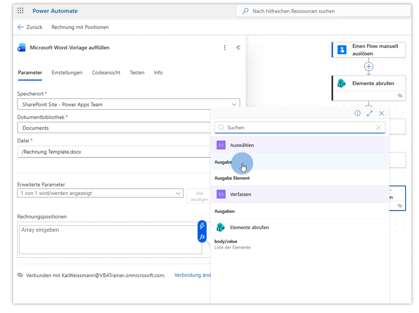
Task: Select the Ausgabe dynamic content item
Action: [300, 162]
